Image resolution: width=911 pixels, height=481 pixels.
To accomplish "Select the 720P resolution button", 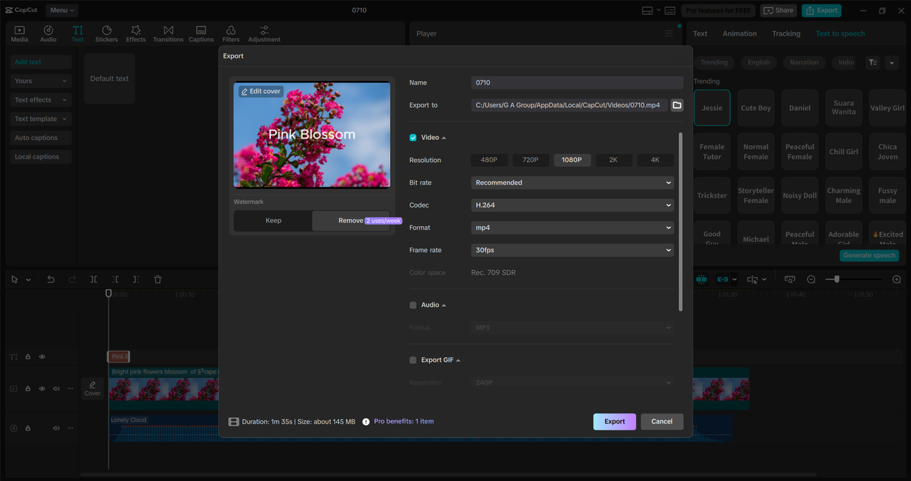I will tap(530, 160).
